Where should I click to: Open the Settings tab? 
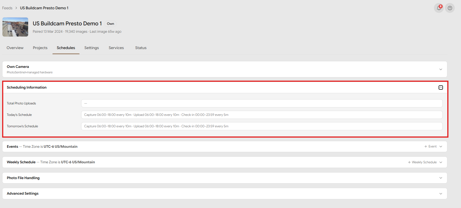92,48
